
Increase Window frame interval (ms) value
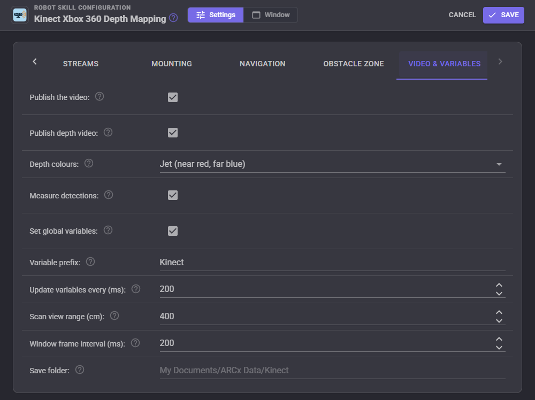[499, 339]
